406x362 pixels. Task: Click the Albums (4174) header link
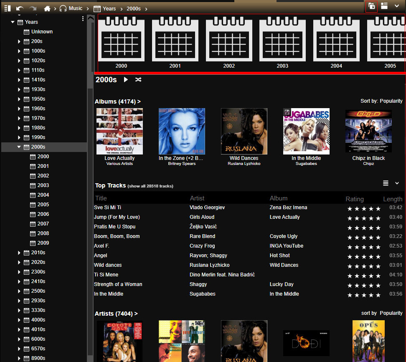pyautogui.click(x=117, y=101)
